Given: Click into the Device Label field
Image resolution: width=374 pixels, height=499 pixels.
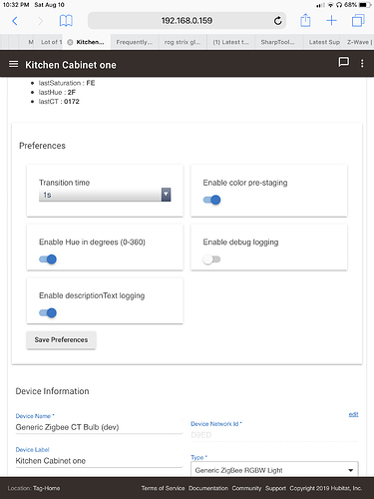Looking at the screenshot, I should [x=99, y=461].
